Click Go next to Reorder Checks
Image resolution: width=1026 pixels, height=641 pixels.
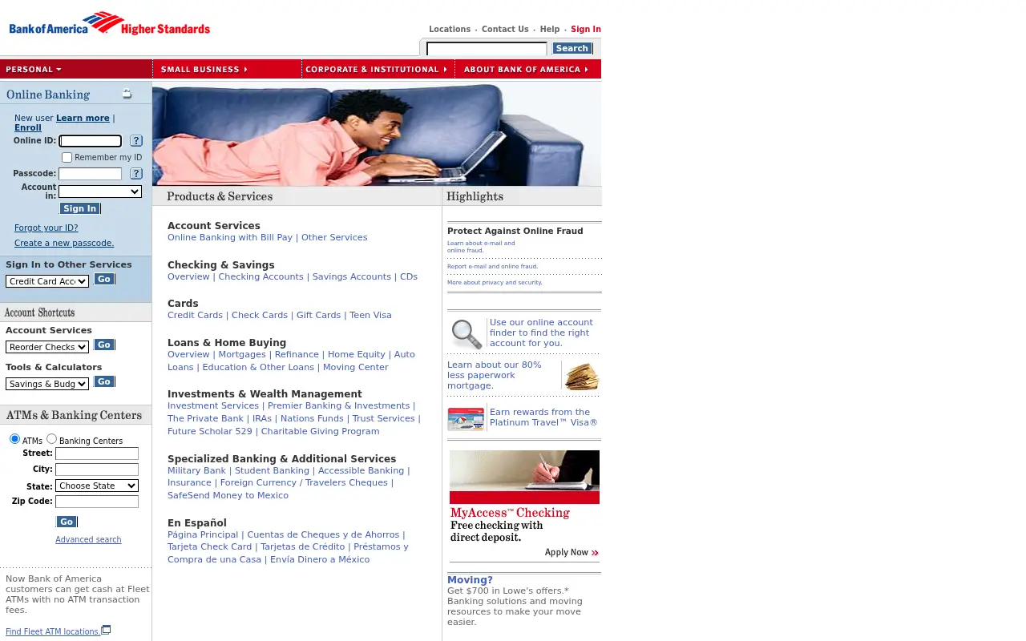(104, 345)
